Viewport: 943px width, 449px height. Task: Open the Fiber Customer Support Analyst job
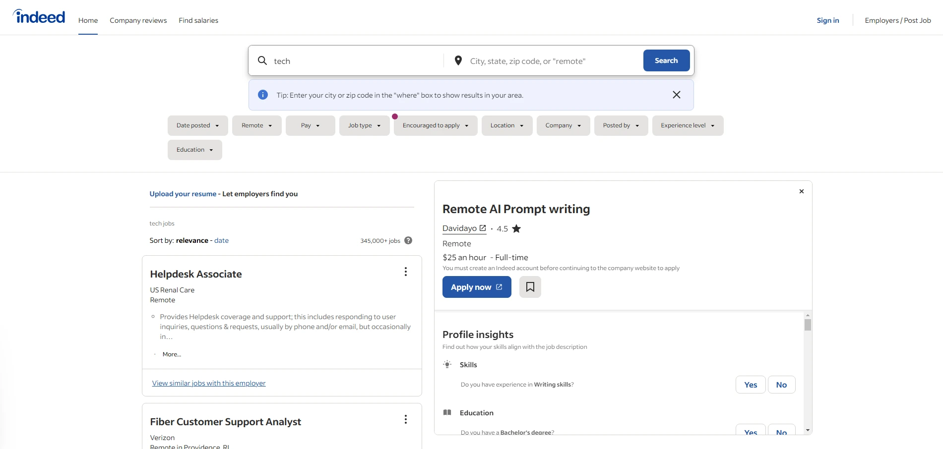point(226,422)
